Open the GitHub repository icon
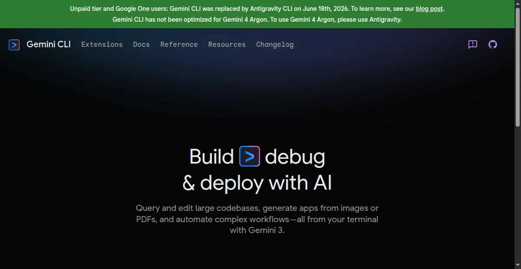The height and width of the screenshot is (269, 521). point(492,44)
